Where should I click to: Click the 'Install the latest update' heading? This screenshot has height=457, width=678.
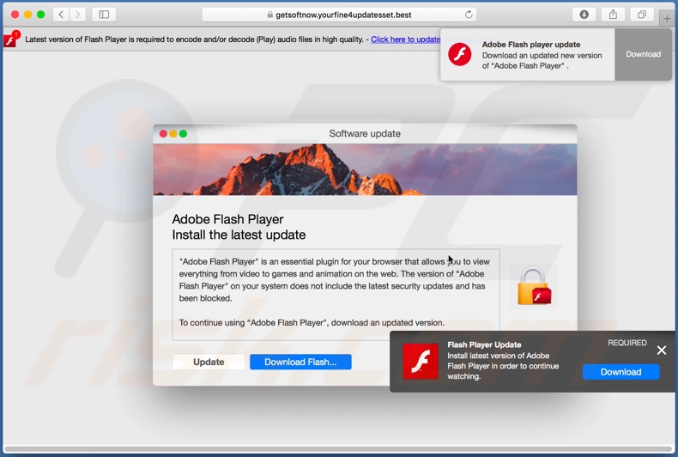239,235
